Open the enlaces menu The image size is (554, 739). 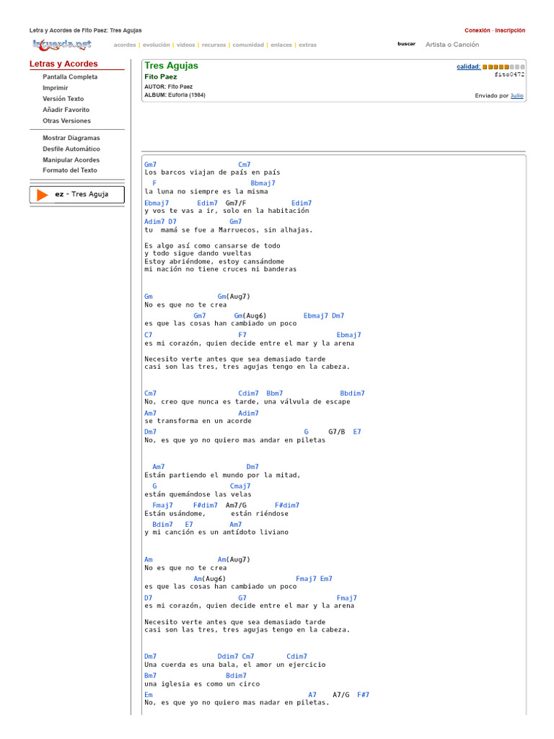point(281,45)
